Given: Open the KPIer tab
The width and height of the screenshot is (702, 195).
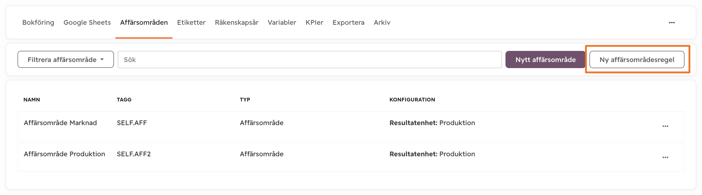Looking at the screenshot, I should [314, 22].
